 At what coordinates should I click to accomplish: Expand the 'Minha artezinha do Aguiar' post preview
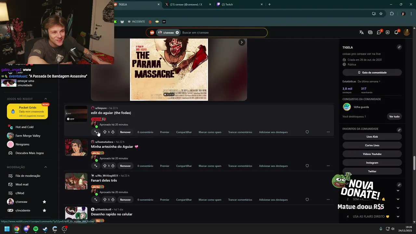click(x=96, y=166)
